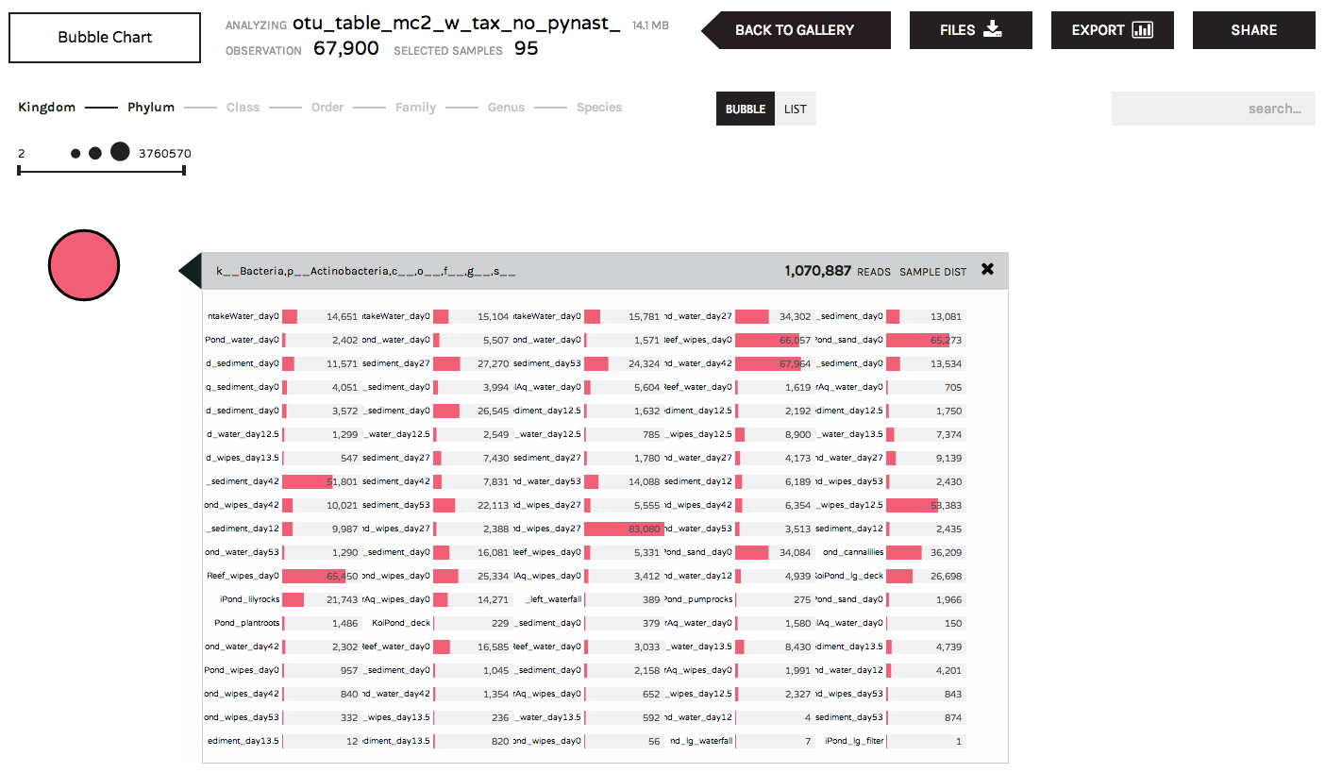Image resolution: width=1325 pixels, height=773 pixels.
Task: Click the bar showing 83,080 reads
Action: tap(624, 529)
